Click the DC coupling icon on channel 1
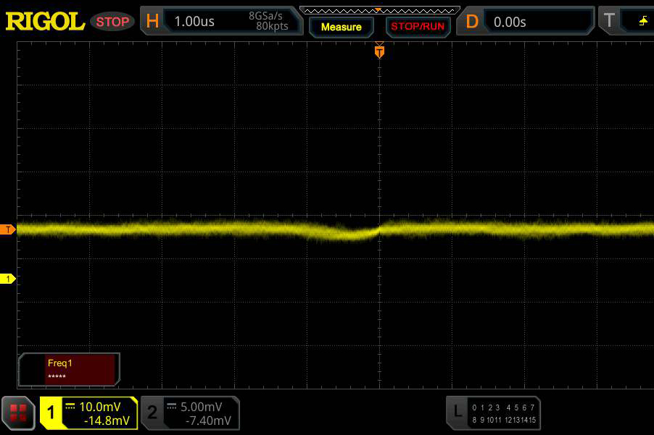654x435 pixels. [70, 406]
